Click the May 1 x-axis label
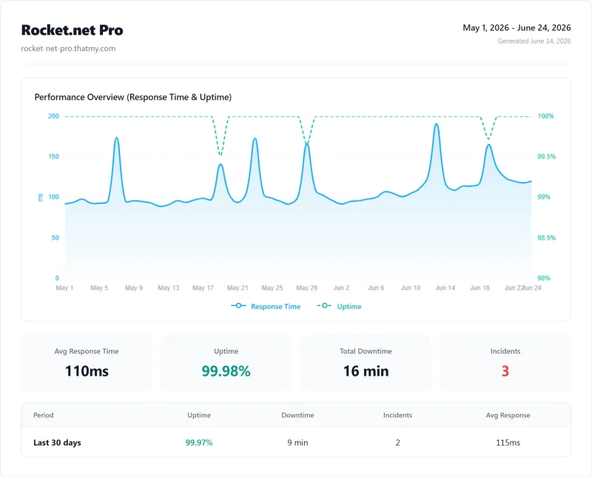This screenshot has height=477, width=592. pyautogui.click(x=64, y=288)
